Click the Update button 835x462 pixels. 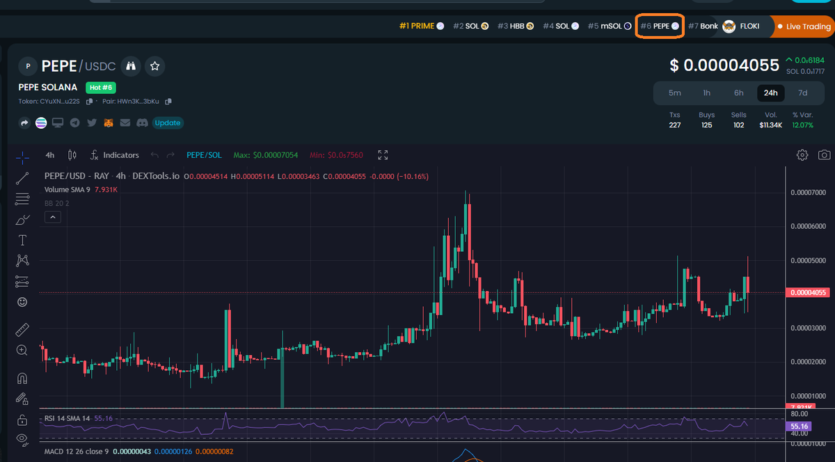(168, 123)
